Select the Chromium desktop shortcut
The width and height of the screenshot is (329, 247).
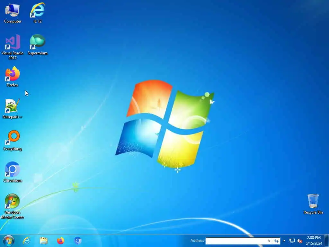pos(13,172)
